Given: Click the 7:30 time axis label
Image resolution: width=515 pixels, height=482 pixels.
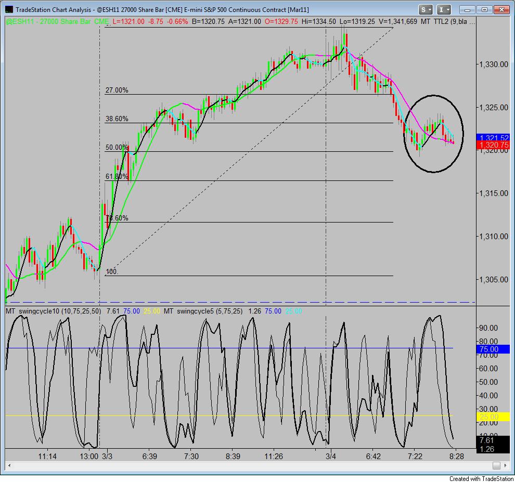Looking at the screenshot, I should pos(191,457).
